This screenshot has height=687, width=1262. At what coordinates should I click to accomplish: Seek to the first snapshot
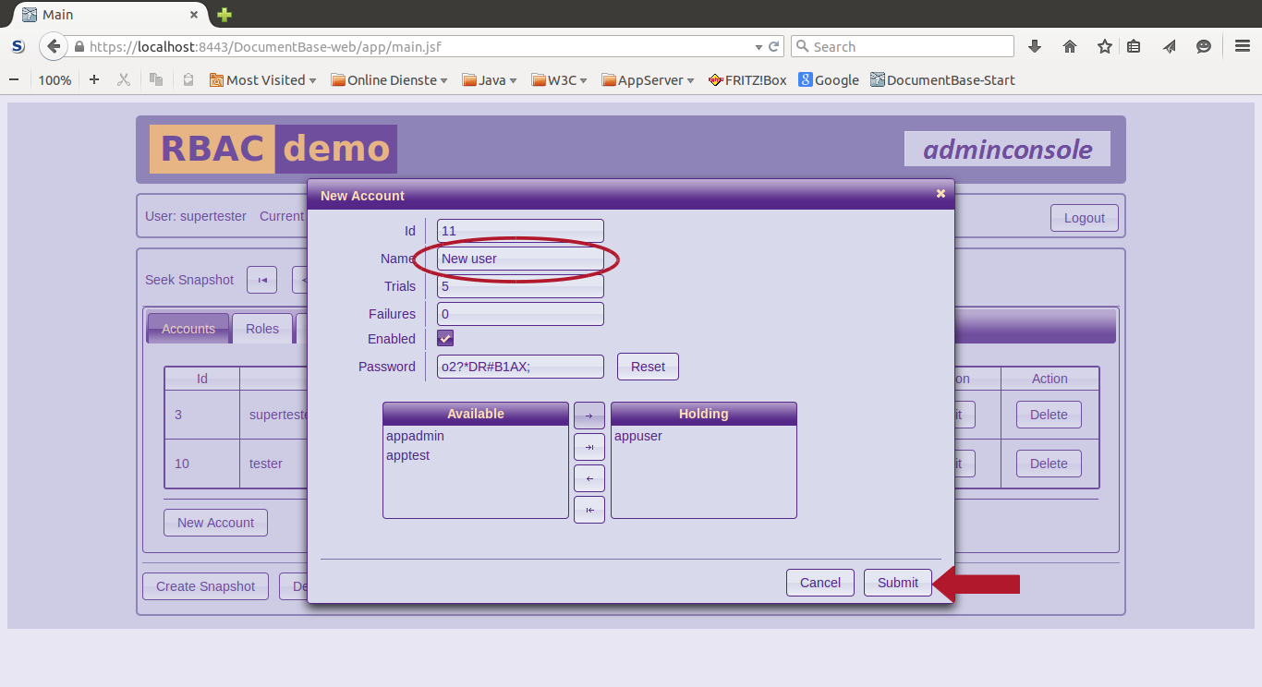pos(262,280)
